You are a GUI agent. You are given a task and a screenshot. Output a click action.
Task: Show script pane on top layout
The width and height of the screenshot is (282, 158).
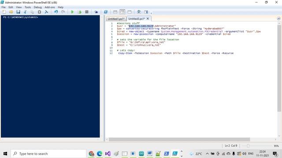(x=115, y=12)
